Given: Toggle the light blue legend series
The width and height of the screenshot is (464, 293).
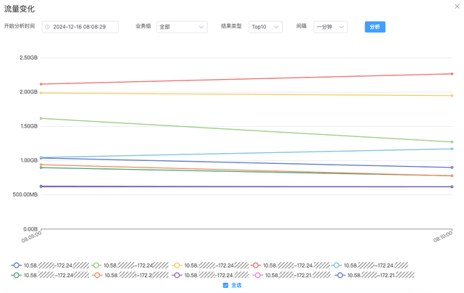Looking at the screenshot, I should click(370, 265).
